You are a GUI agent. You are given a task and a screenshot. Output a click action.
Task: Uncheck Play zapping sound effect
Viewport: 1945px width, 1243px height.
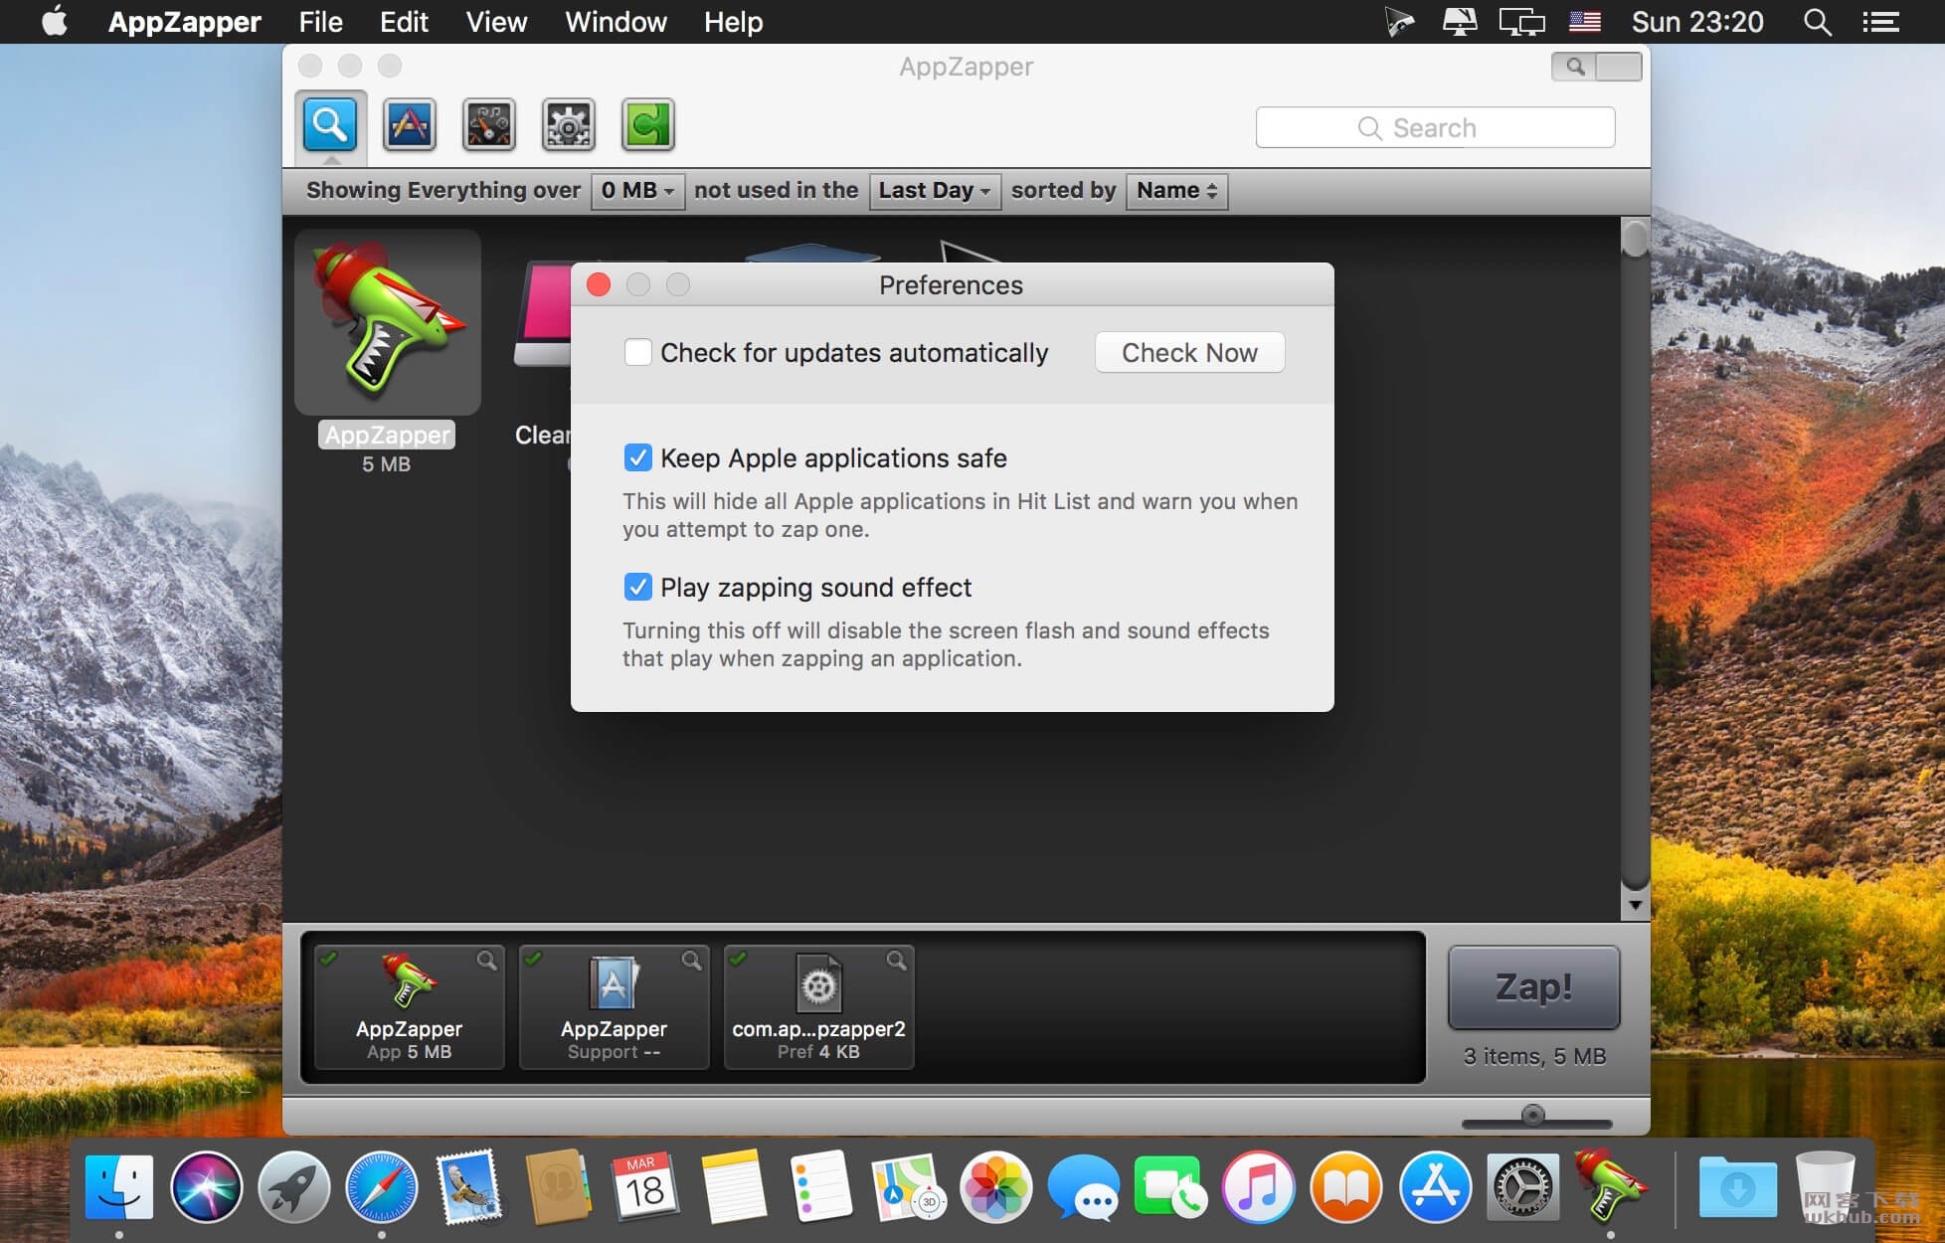click(637, 587)
